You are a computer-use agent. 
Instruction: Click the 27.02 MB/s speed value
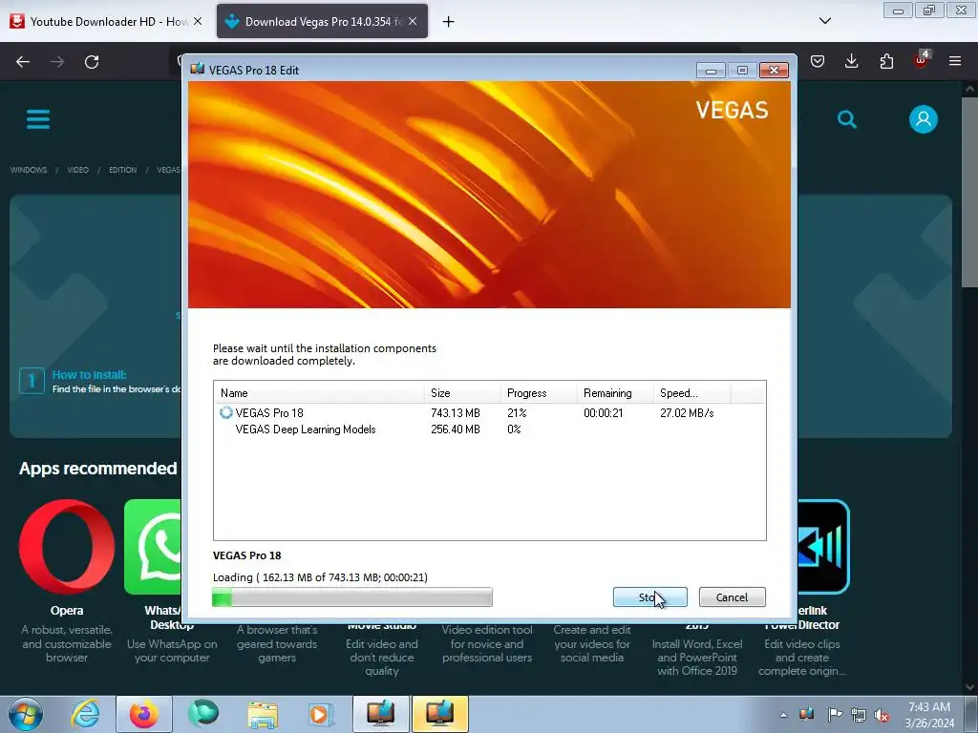point(687,412)
